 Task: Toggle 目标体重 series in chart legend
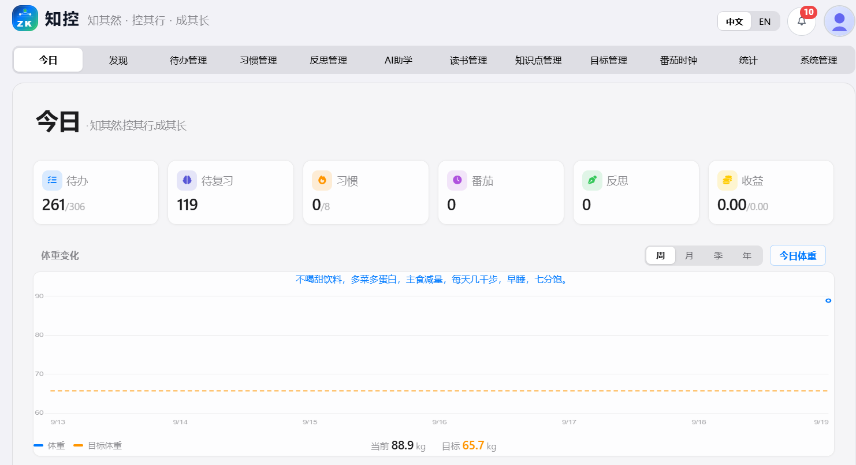98,445
